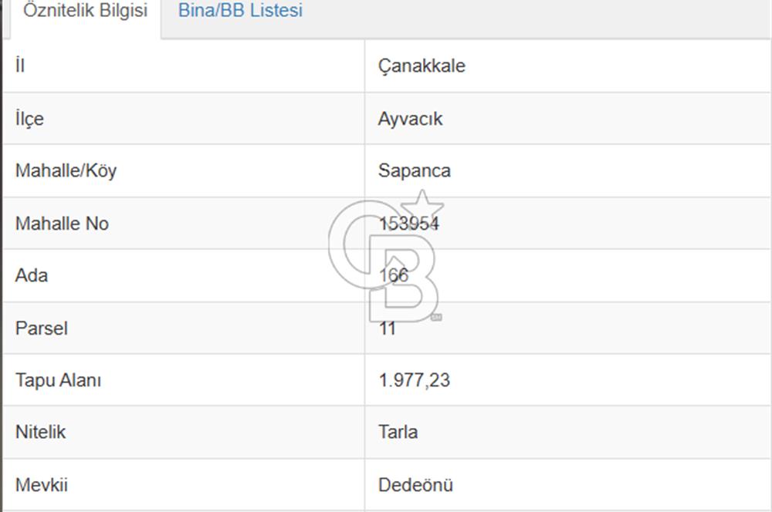Click the Parsel value 11
The image size is (772, 512).
(387, 328)
